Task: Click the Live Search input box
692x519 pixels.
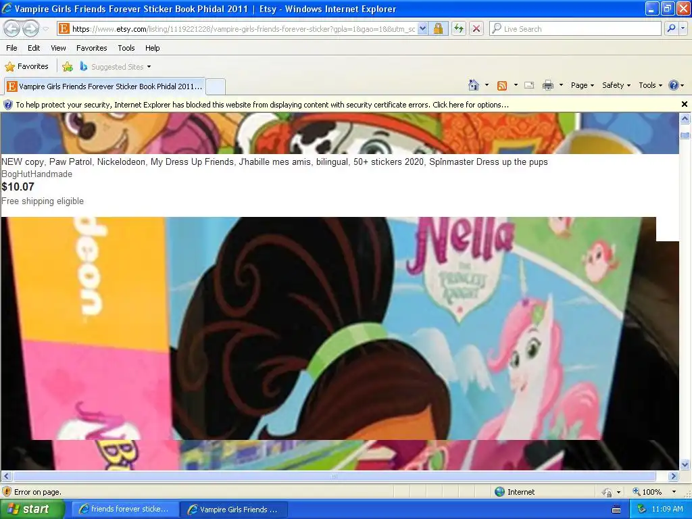Action: coord(575,28)
